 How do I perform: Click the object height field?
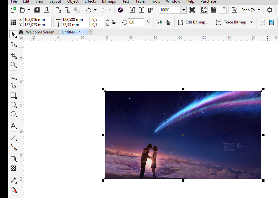click(x=75, y=25)
